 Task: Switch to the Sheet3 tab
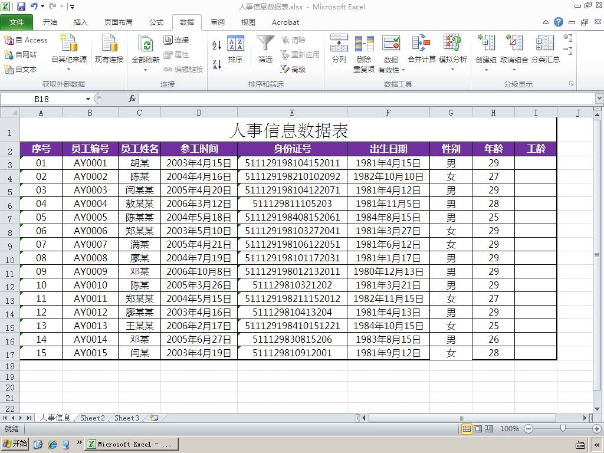(x=127, y=418)
